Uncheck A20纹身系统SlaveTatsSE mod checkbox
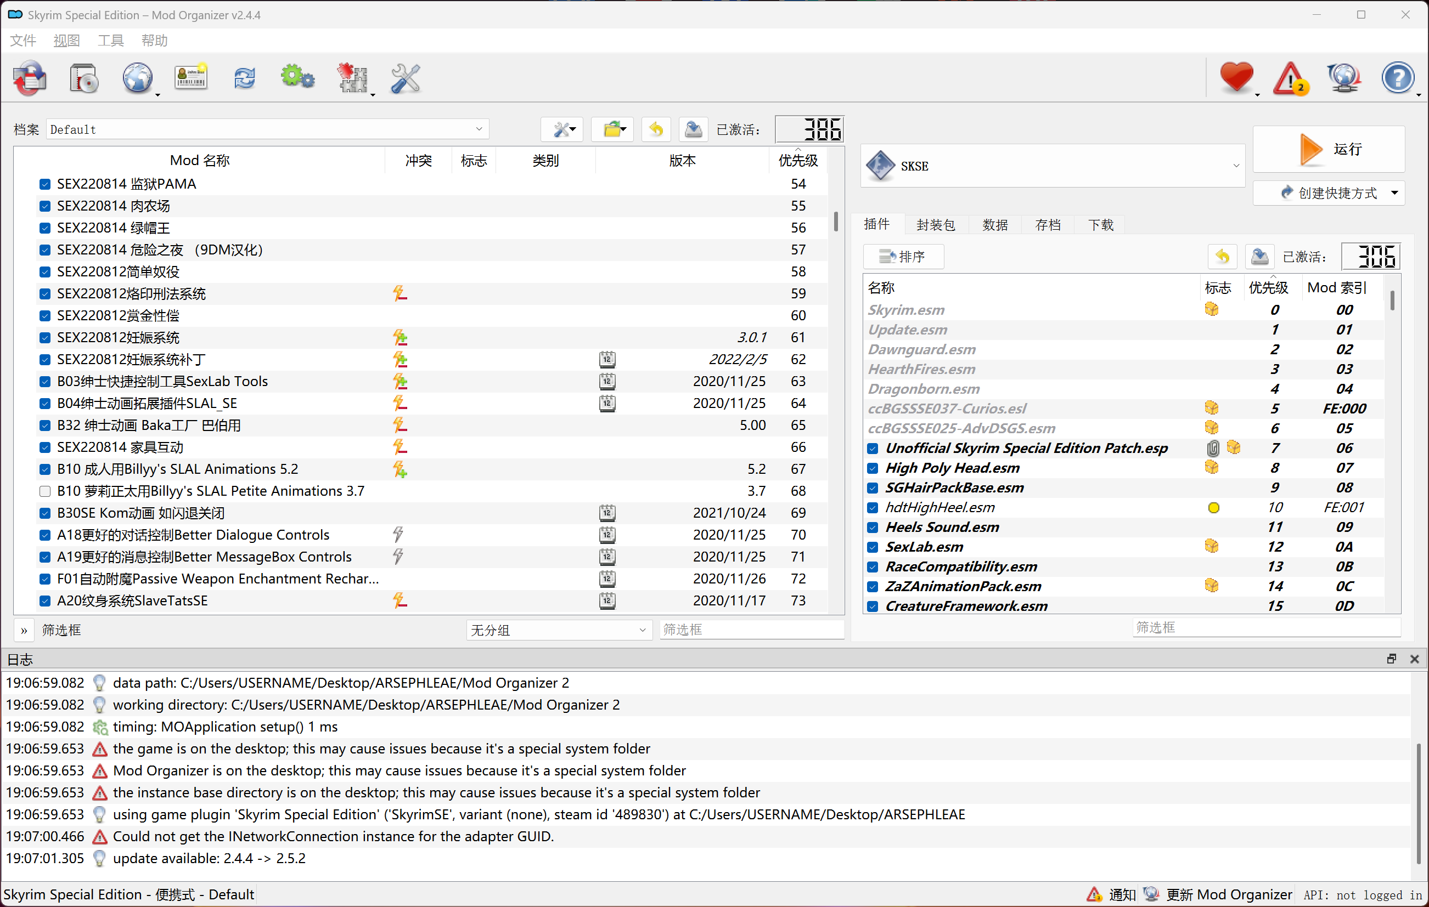Viewport: 1429px width, 907px height. (x=44, y=601)
